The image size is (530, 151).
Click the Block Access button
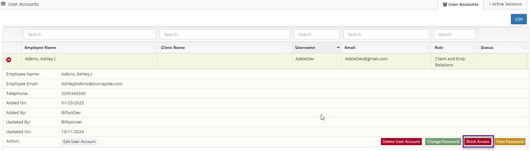click(x=478, y=142)
